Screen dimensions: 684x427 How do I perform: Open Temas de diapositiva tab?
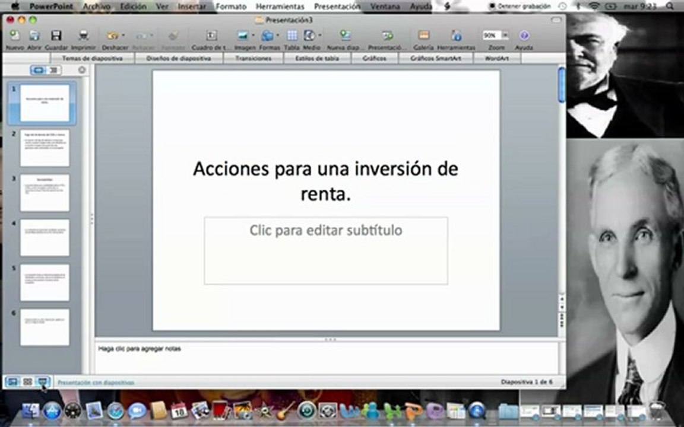point(93,58)
